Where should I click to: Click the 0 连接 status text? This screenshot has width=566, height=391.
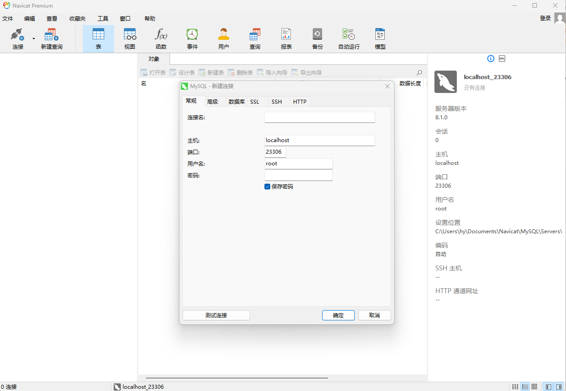[x=9, y=387]
